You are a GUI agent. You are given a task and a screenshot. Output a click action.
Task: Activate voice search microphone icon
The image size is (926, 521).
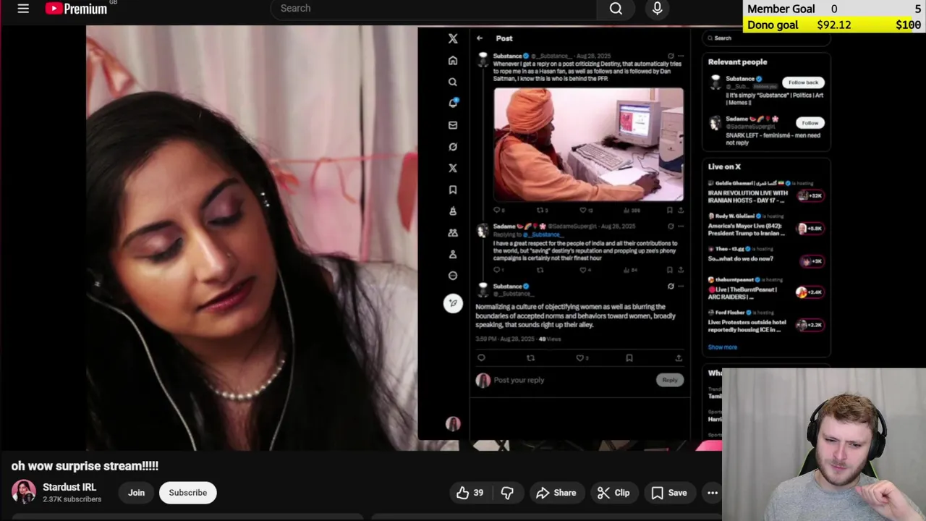coord(657,9)
